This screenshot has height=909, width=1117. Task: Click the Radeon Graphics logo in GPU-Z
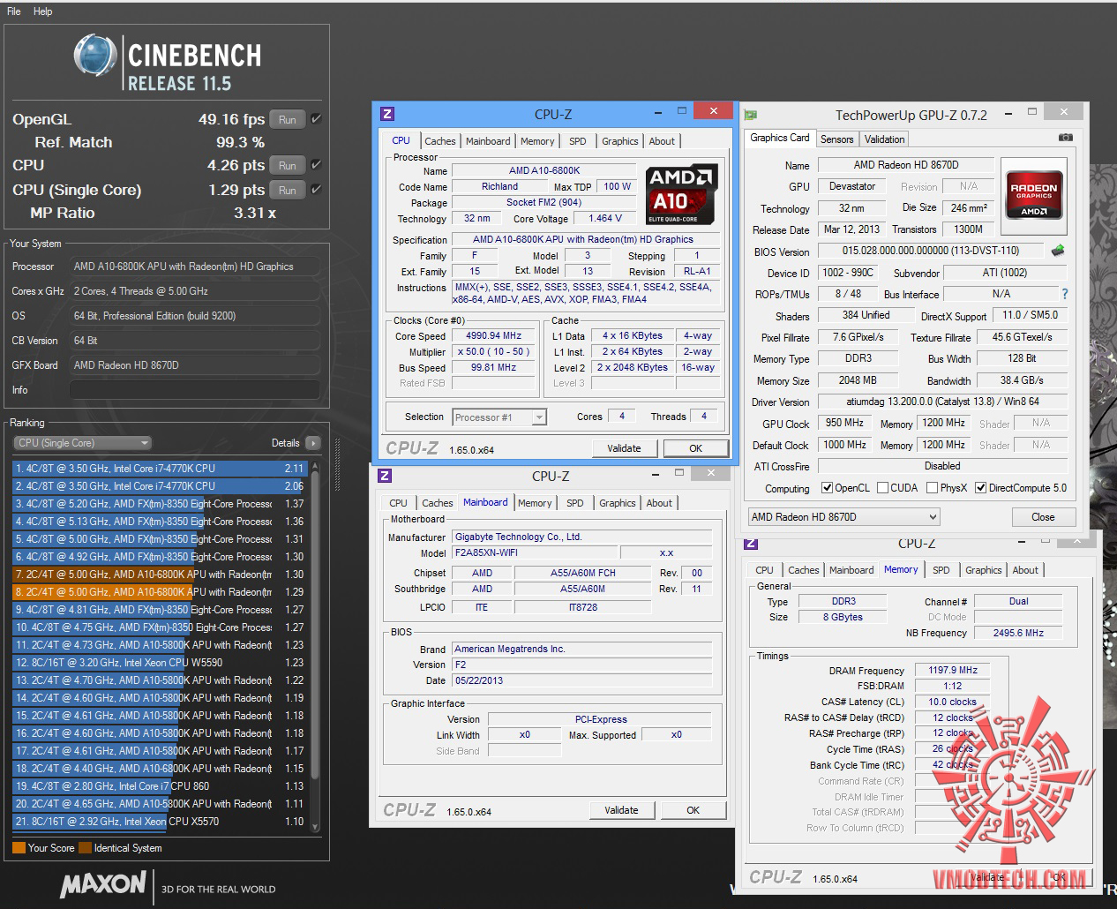pos(1034,194)
